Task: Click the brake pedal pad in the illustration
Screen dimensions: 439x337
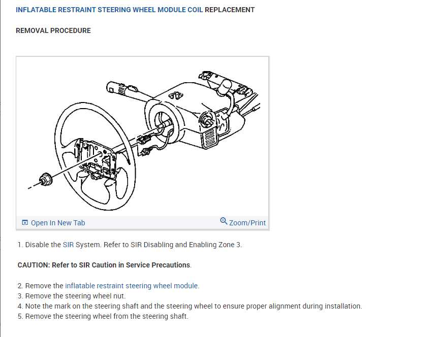Action: point(208,137)
